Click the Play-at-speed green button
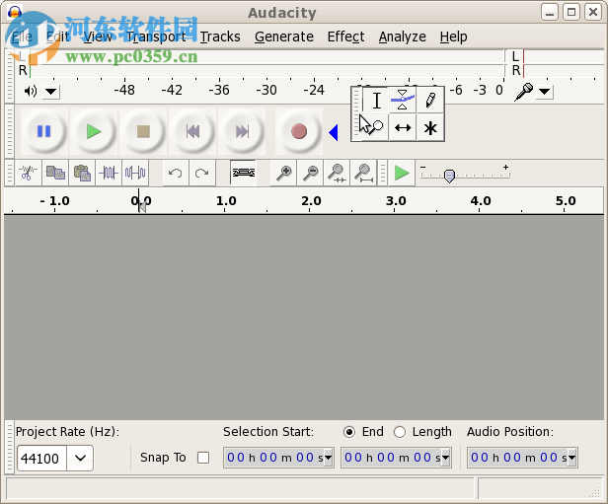Image resolution: width=608 pixels, height=504 pixels. click(402, 173)
